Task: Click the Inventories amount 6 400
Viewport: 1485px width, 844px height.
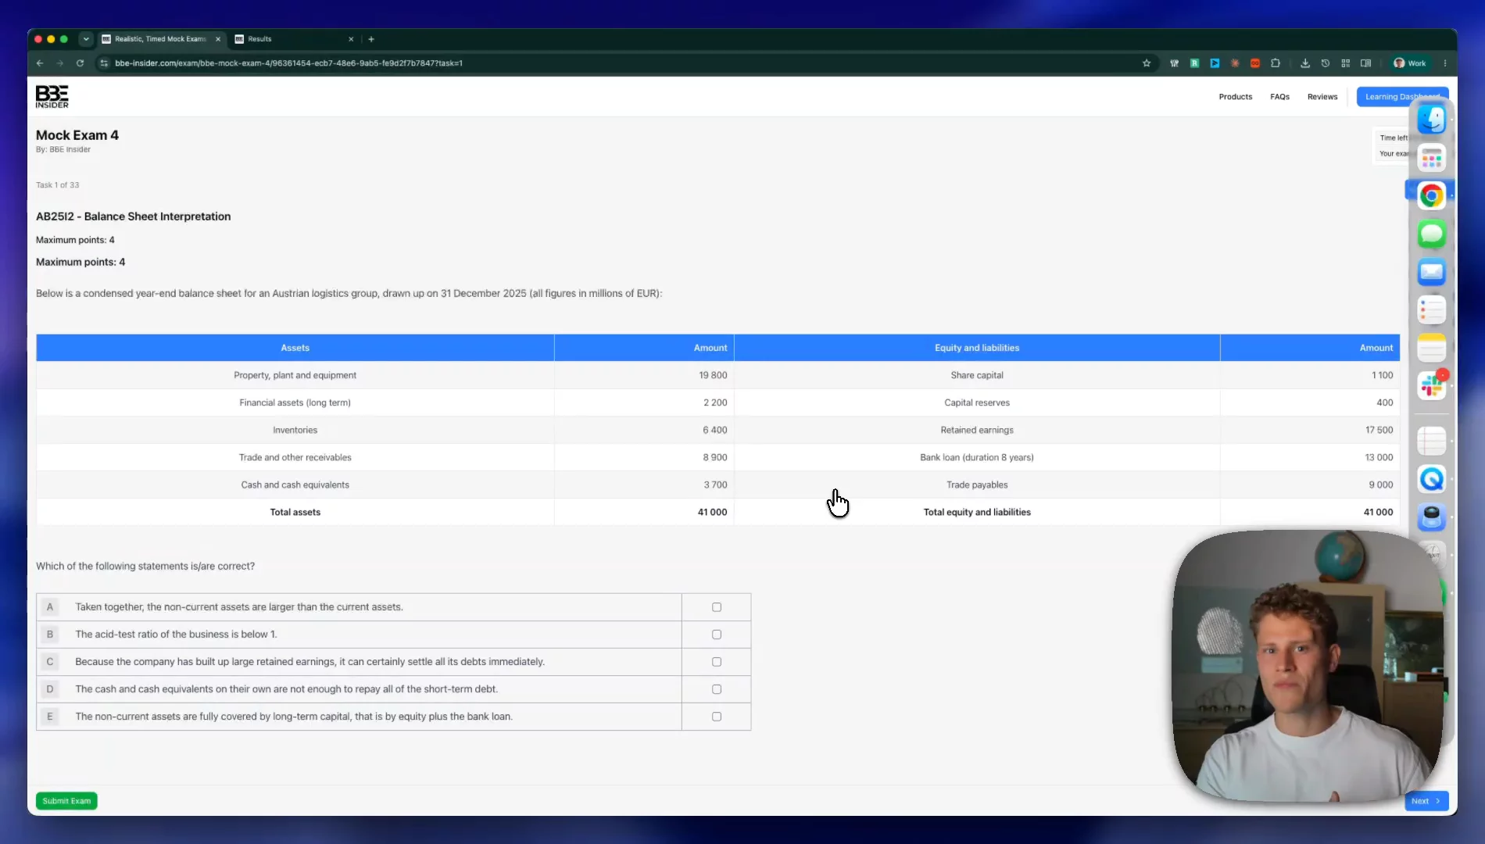Action: (x=714, y=431)
